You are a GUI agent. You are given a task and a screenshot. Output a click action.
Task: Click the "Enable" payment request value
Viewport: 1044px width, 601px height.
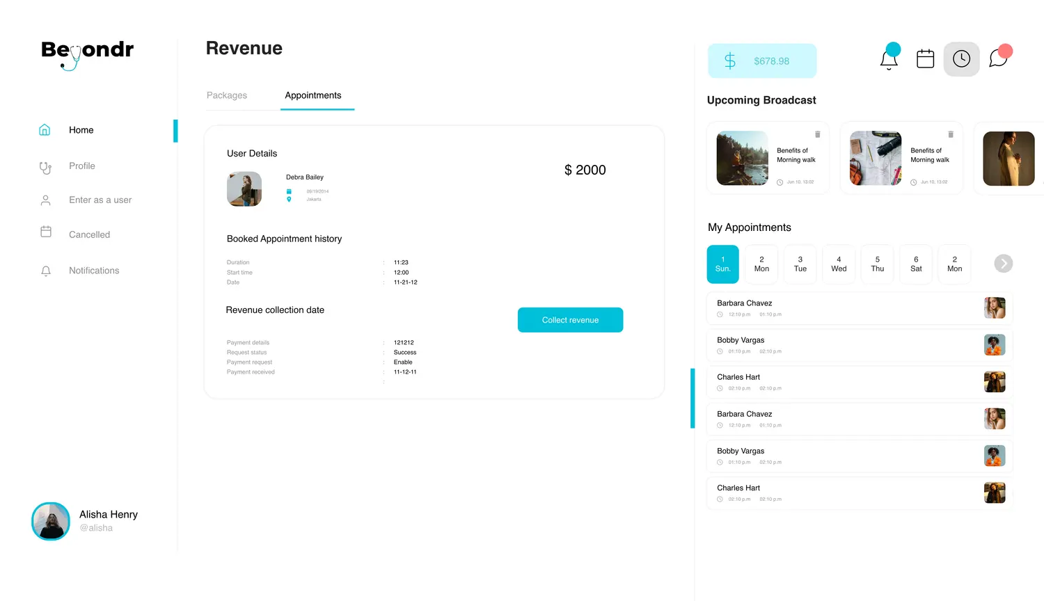(403, 362)
